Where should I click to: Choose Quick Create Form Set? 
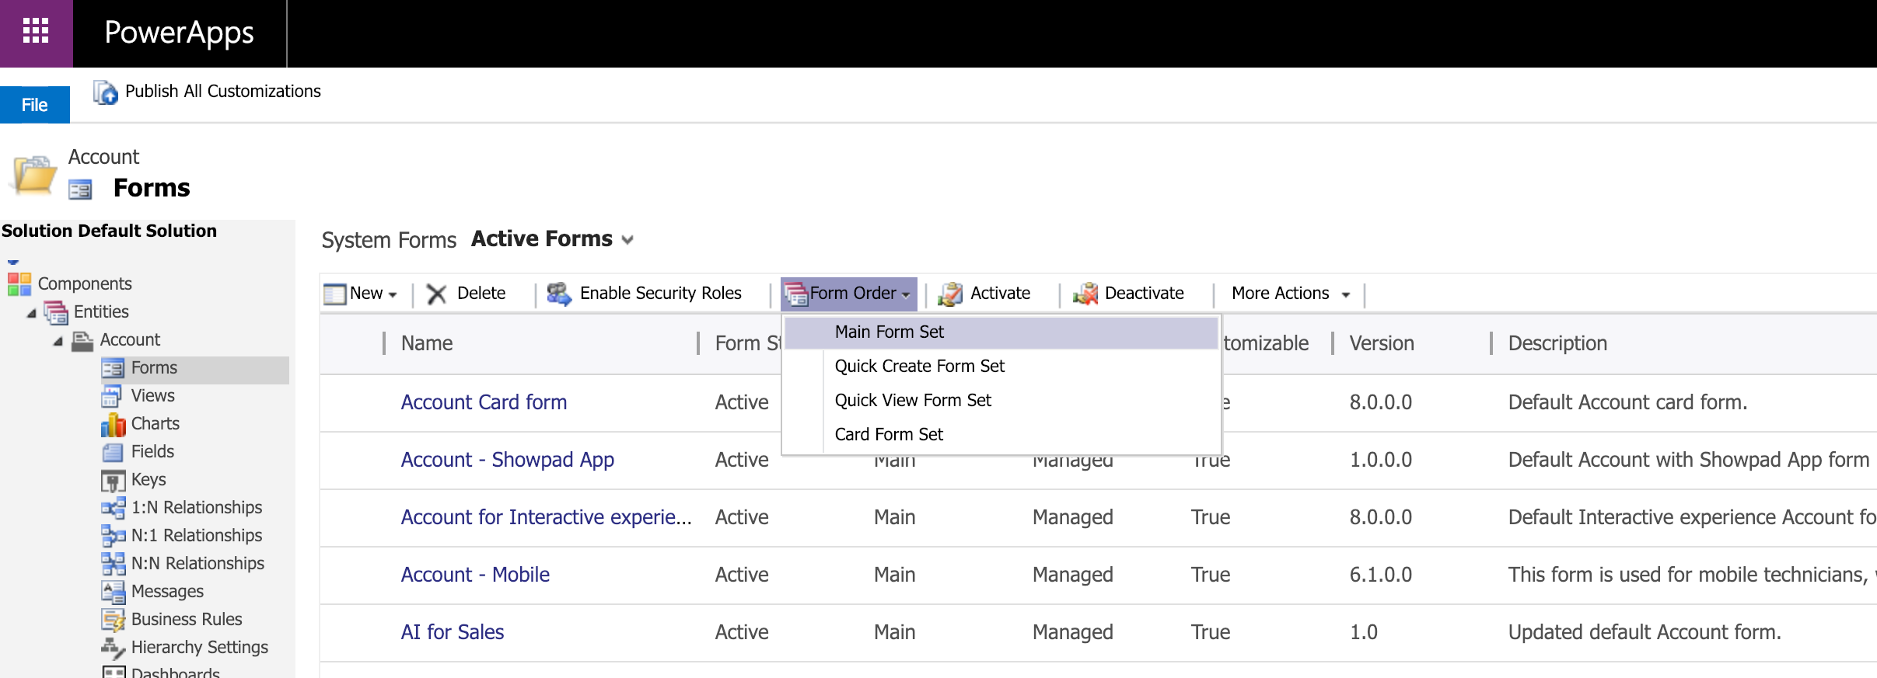click(1001, 367)
